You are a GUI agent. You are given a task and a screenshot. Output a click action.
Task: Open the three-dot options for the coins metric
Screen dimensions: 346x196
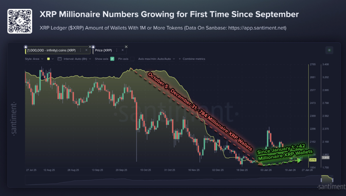(x=81, y=50)
